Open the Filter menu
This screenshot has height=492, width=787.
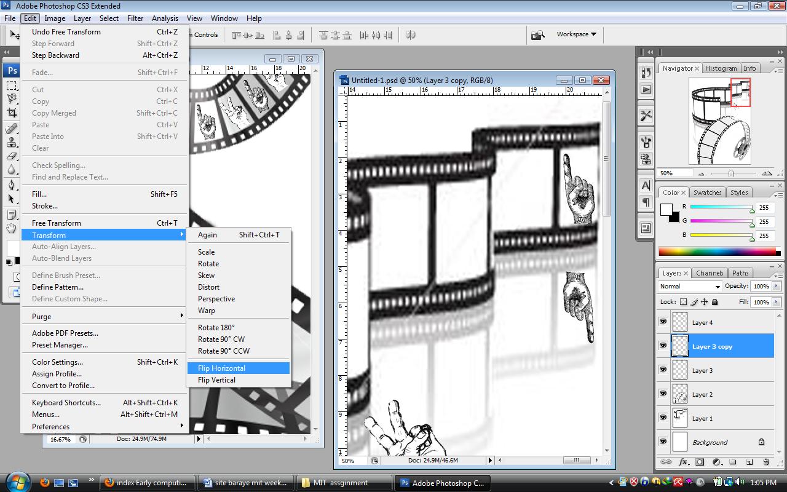tap(135, 18)
